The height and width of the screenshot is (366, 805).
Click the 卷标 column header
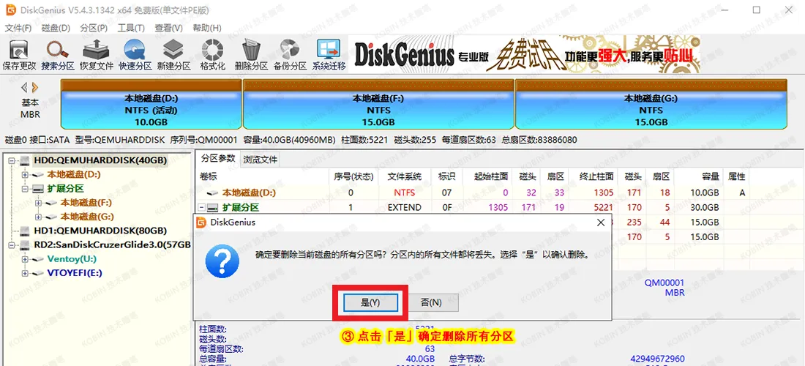263,176
